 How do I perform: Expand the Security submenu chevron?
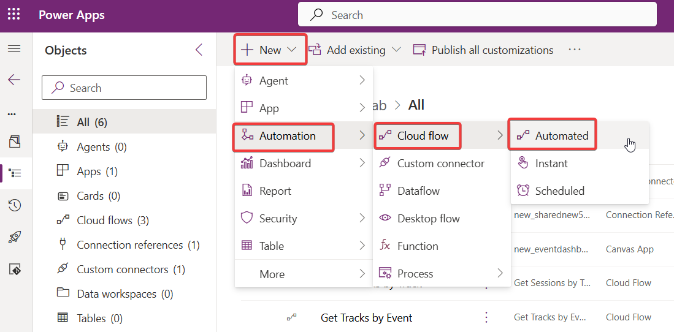[x=362, y=218]
